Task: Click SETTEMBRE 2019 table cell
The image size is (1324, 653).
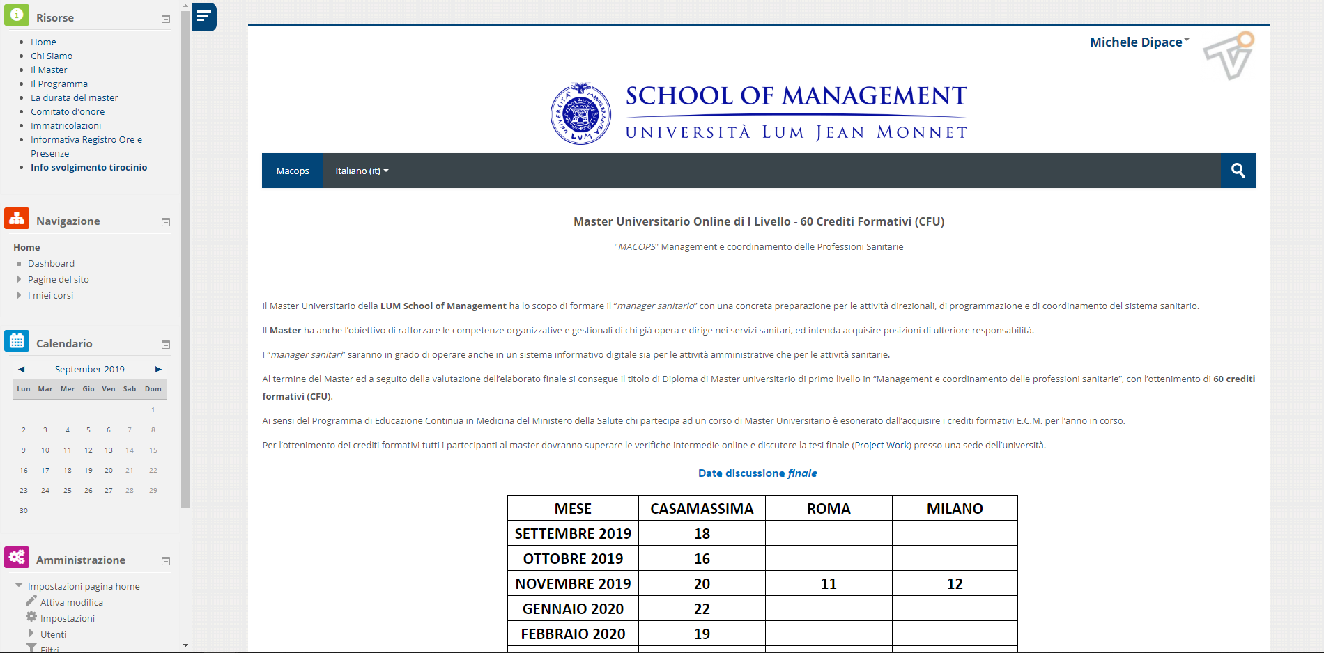Action: click(573, 533)
